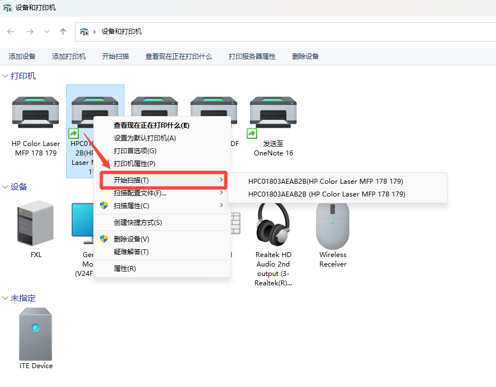
Task: Expand the 扫描配置文件(F) submenu arrow
Action: (x=222, y=193)
